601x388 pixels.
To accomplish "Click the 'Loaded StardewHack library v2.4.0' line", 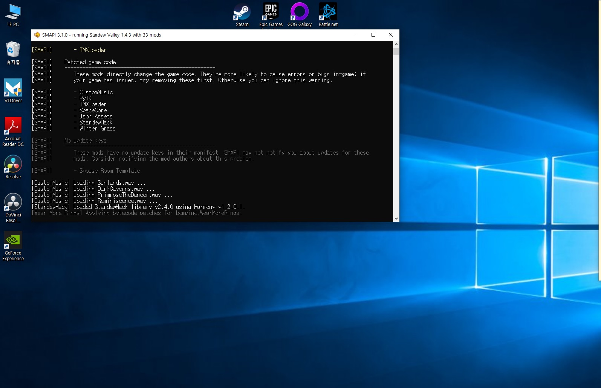I will pyautogui.click(x=138, y=207).
